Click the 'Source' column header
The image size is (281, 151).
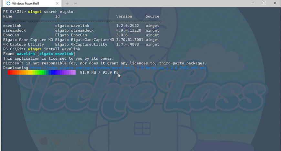pyautogui.click(x=152, y=16)
